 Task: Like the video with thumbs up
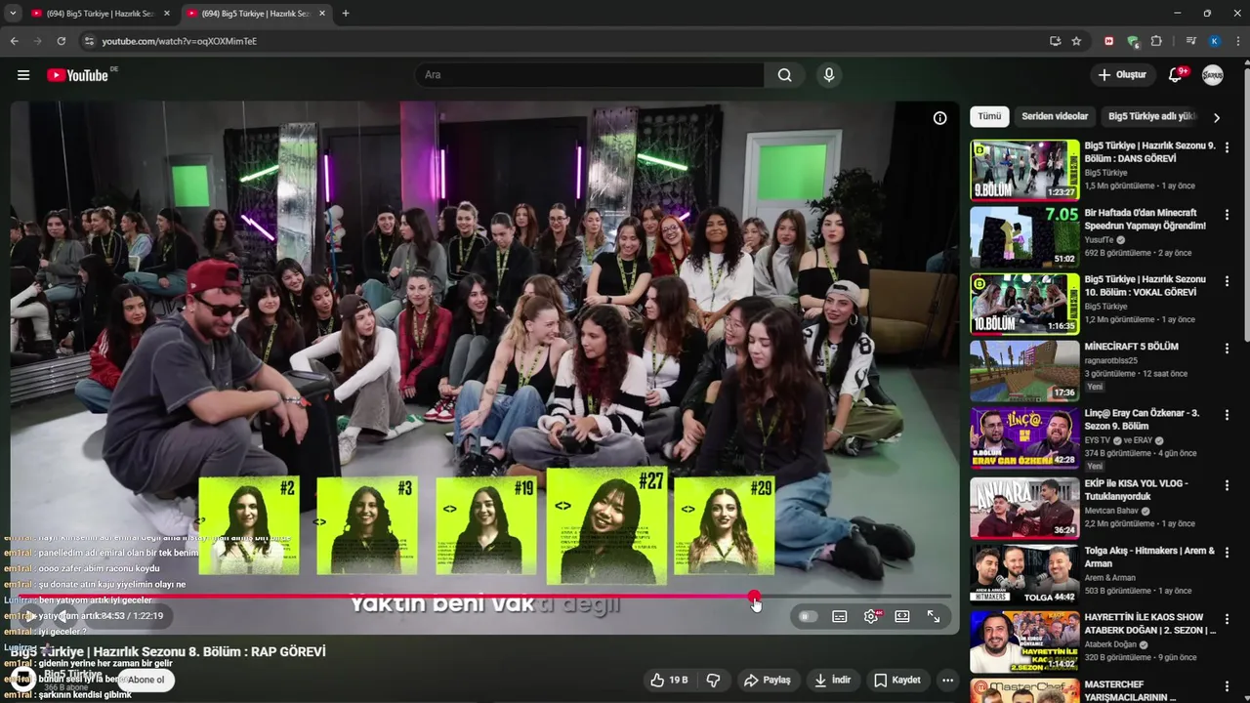(669, 680)
